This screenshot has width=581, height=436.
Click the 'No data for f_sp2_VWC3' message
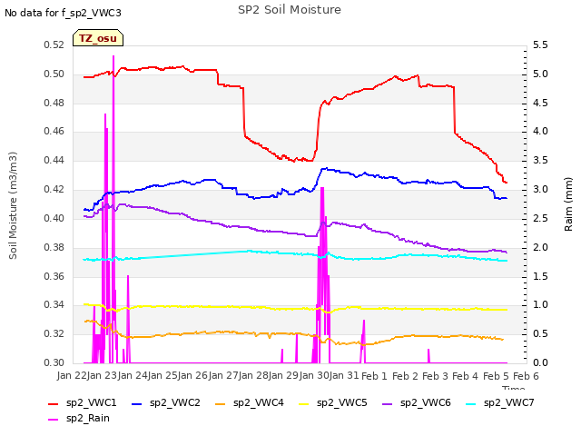coord(63,13)
